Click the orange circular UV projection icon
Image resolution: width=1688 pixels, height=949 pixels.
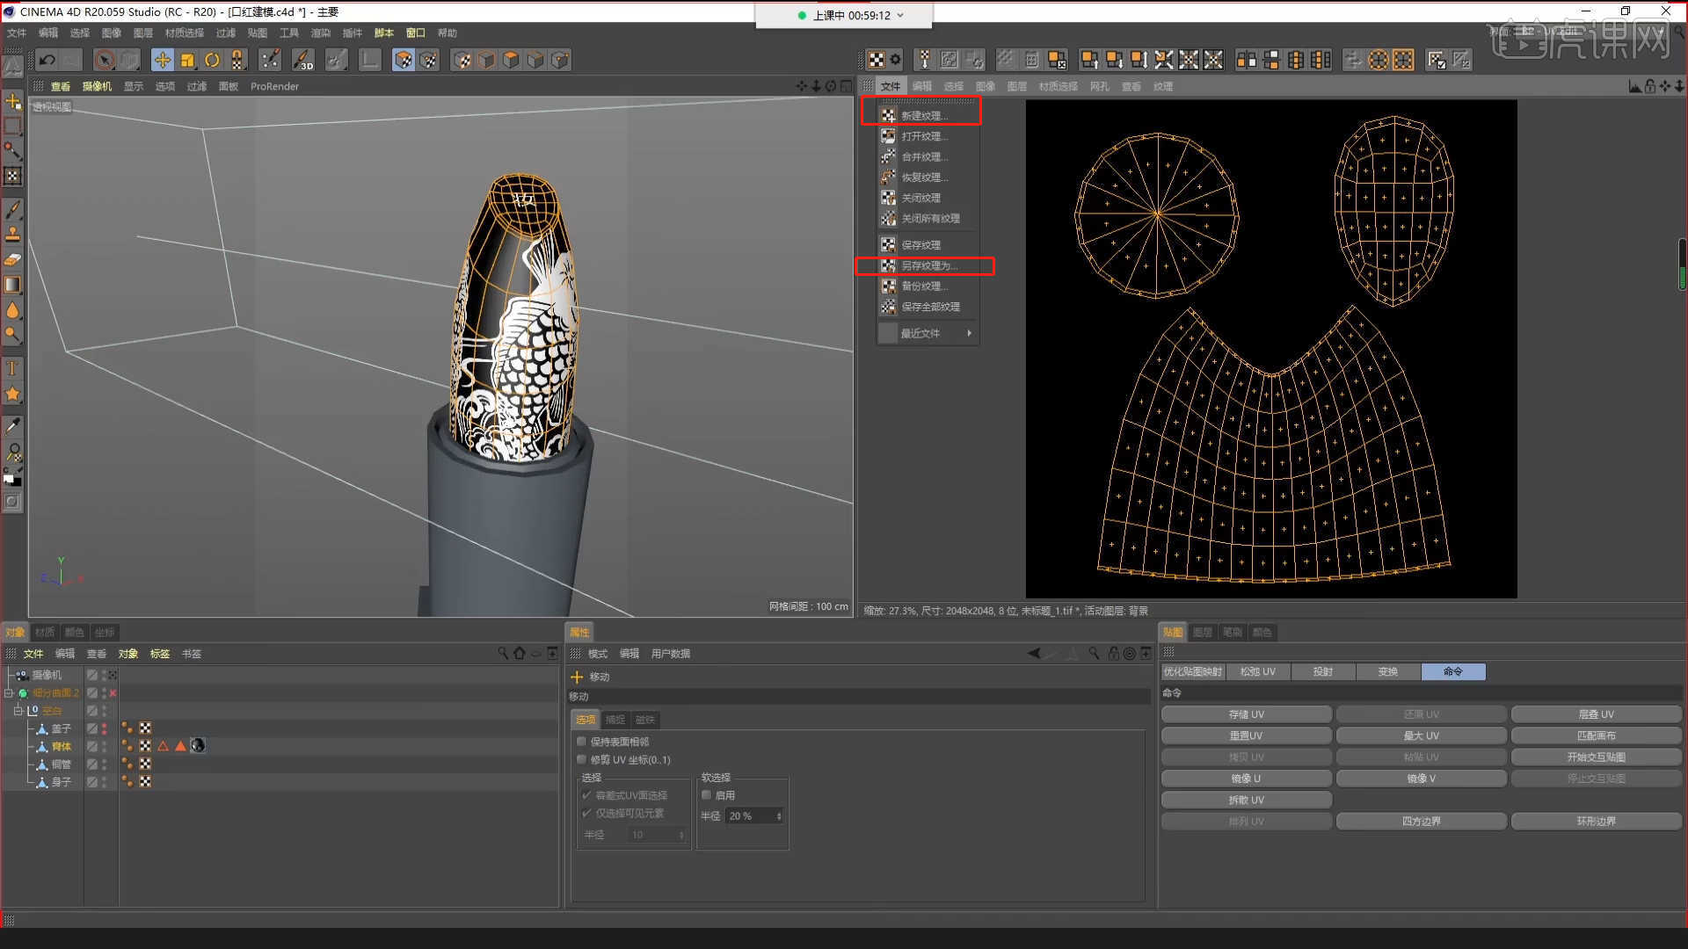tap(1379, 60)
